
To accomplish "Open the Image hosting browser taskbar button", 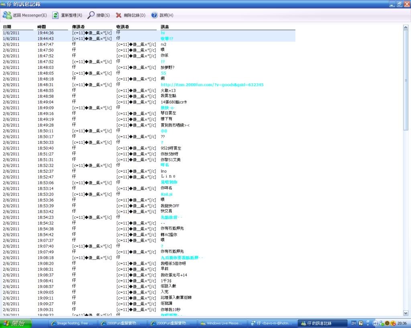I will point(72,323).
